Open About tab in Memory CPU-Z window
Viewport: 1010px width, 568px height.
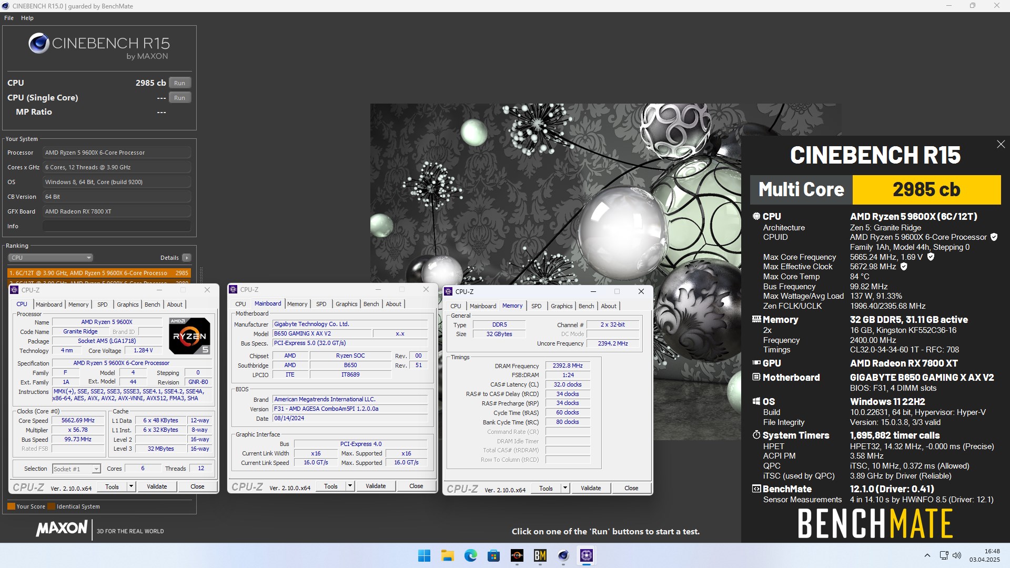(609, 306)
